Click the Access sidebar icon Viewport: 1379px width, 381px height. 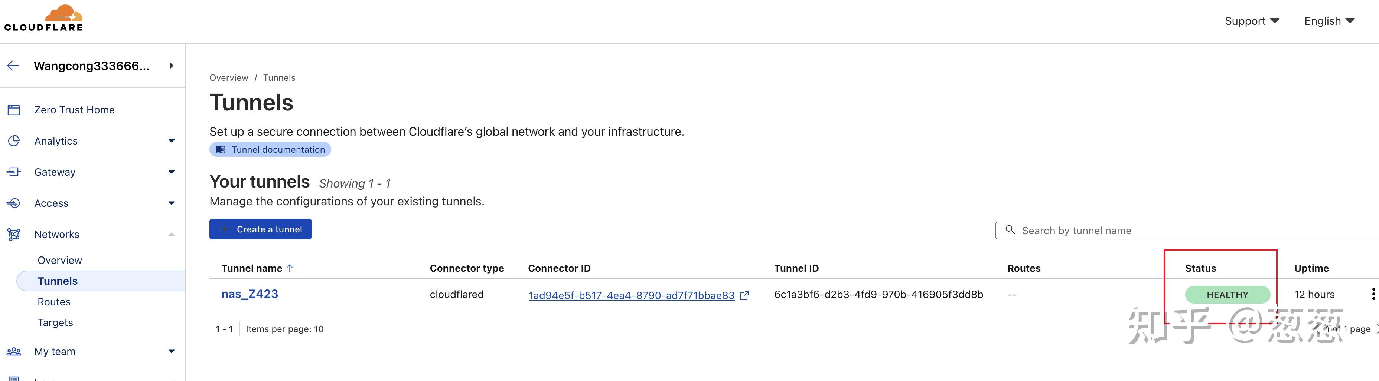pos(14,203)
